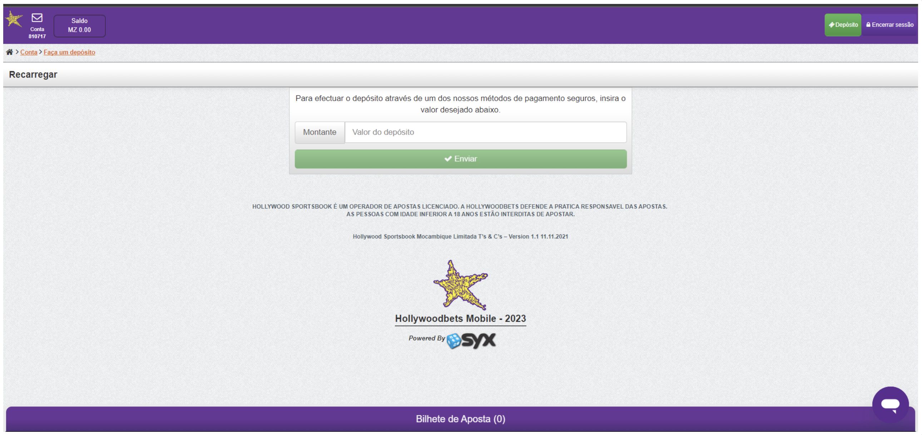The height and width of the screenshot is (435, 922).
Task: Click Encerrar sessão to log out
Action: 890,25
